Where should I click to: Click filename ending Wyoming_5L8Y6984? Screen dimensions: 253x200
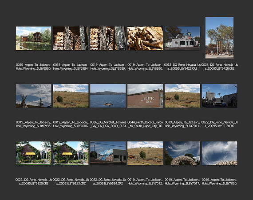coord(71,67)
